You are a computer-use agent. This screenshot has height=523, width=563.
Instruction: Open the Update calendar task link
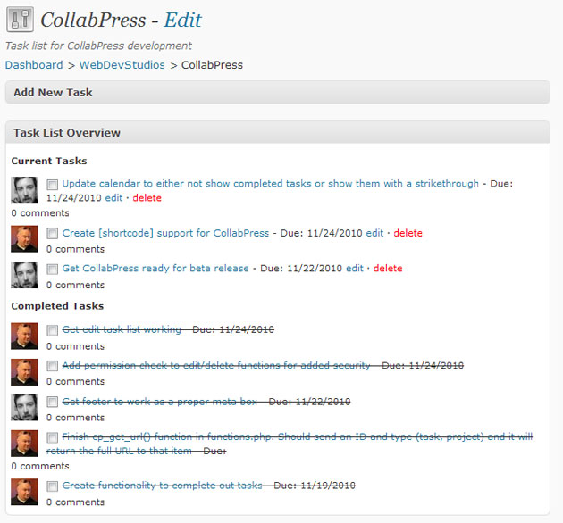click(x=271, y=184)
